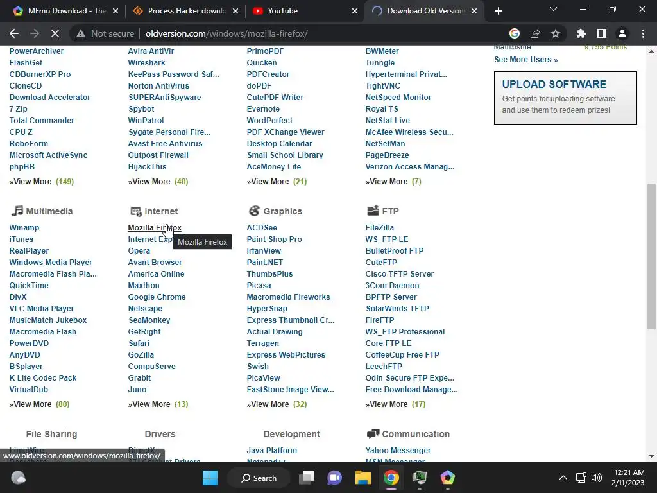Open the Google Chrome old versions link
The height and width of the screenshot is (493, 657).
pos(157,297)
